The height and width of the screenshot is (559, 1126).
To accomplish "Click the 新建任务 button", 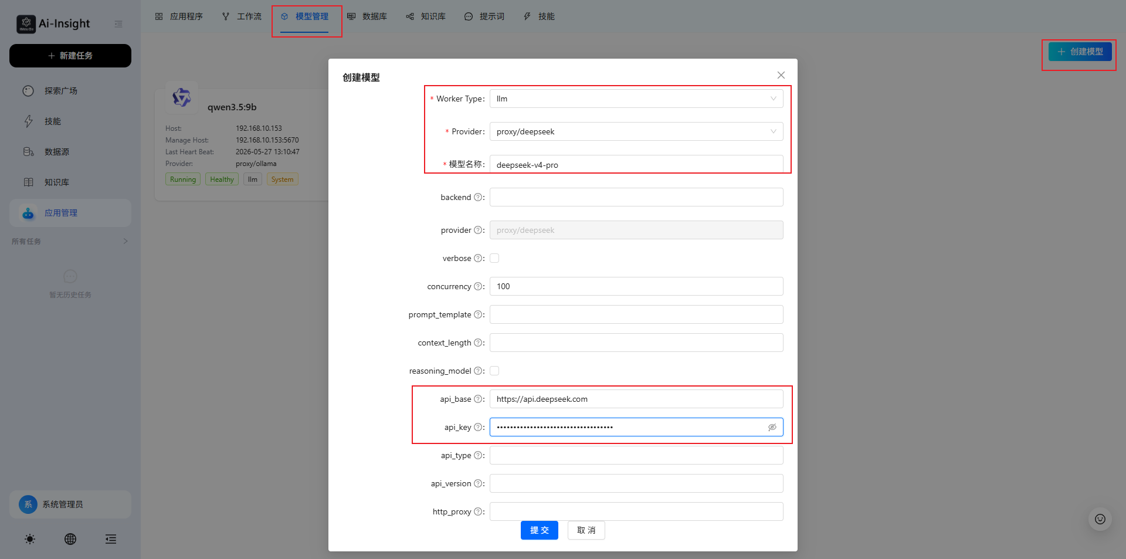I will click(x=70, y=56).
